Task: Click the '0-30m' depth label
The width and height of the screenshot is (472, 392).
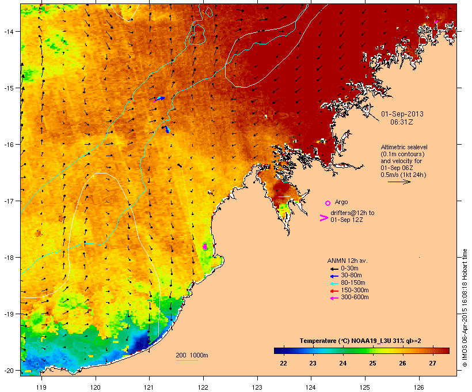Action: pyautogui.click(x=349, y=269)
